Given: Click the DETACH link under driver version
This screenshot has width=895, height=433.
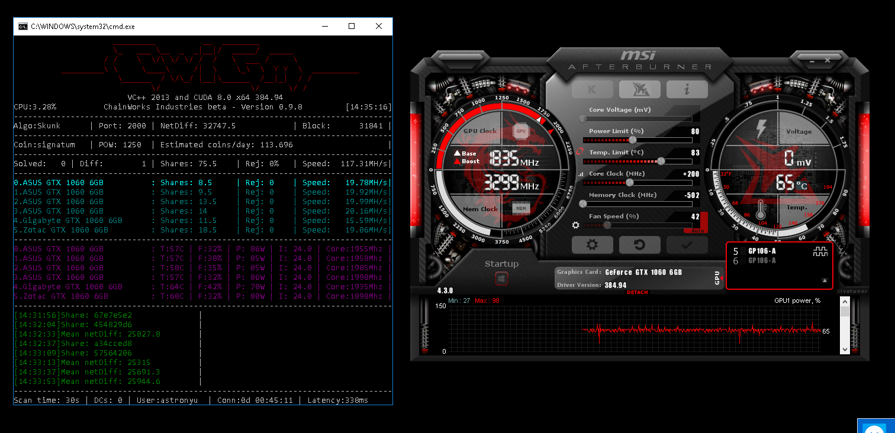Looking at the screenshot, I should point(637,292).
